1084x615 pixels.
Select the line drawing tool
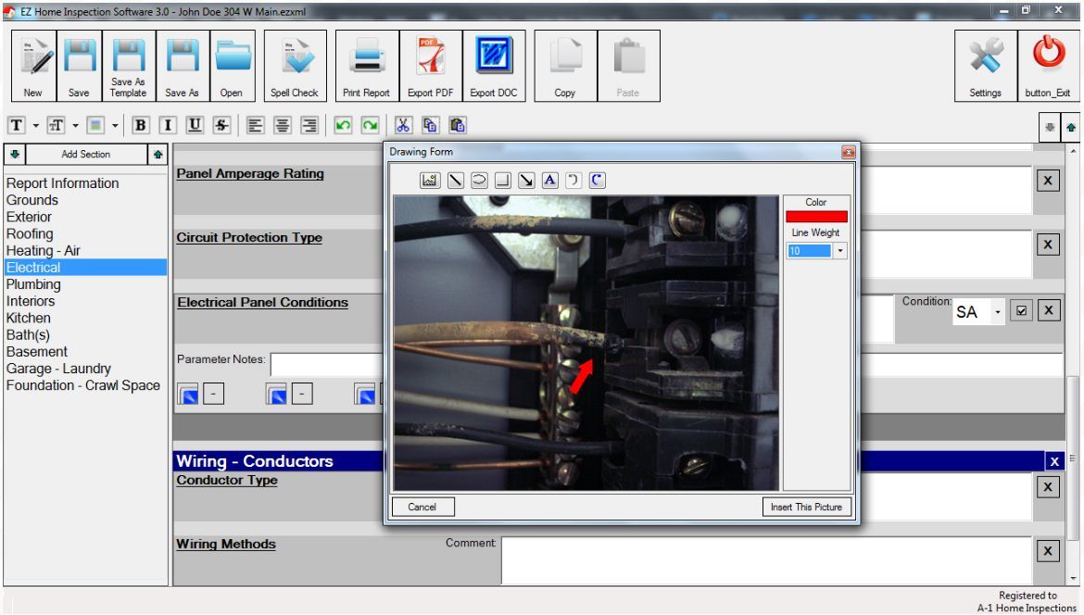[x=455, y=180]
